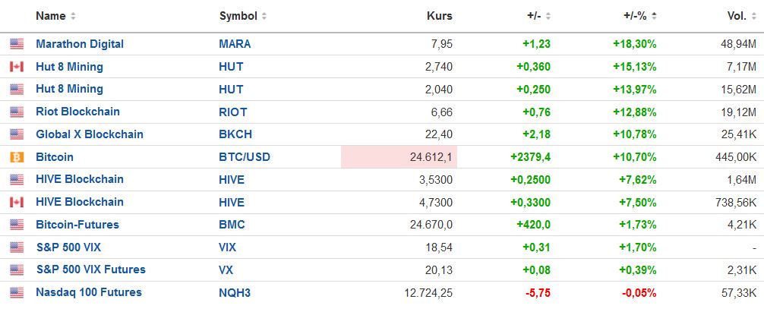The width and height of the screenshot is (764, 312).
Task: Click the US flag icon beside Marathon Digital
Action: coord(17,44)
